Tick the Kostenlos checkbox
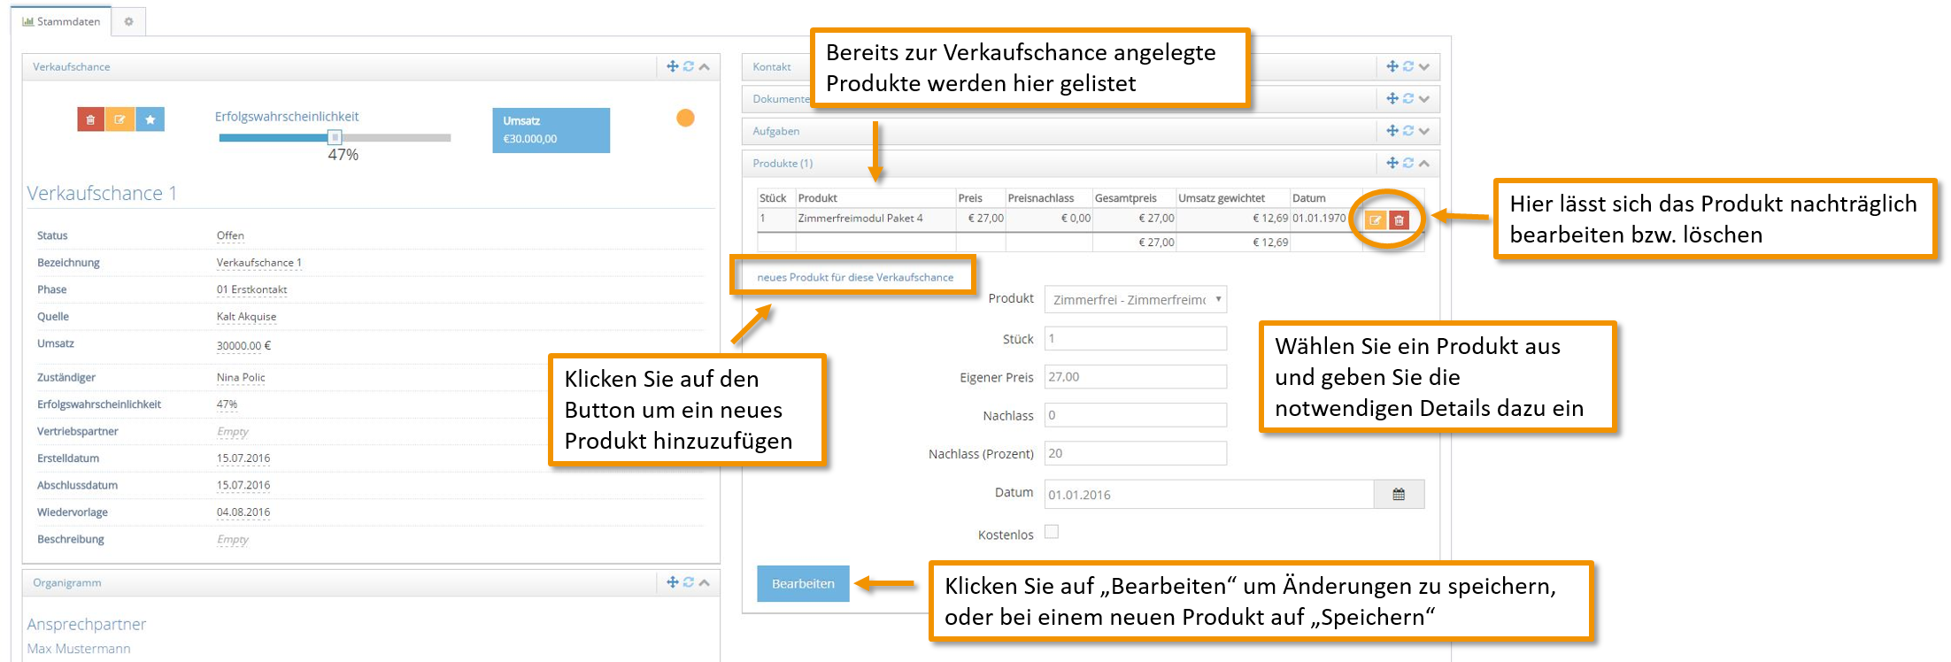 click(1052, 532)
